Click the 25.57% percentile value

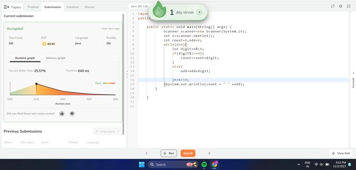[x=40, y=71]
